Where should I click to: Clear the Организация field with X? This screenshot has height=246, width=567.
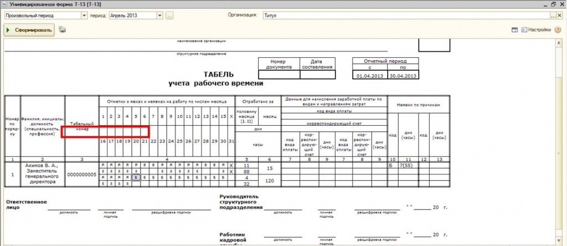pos(561,15)
